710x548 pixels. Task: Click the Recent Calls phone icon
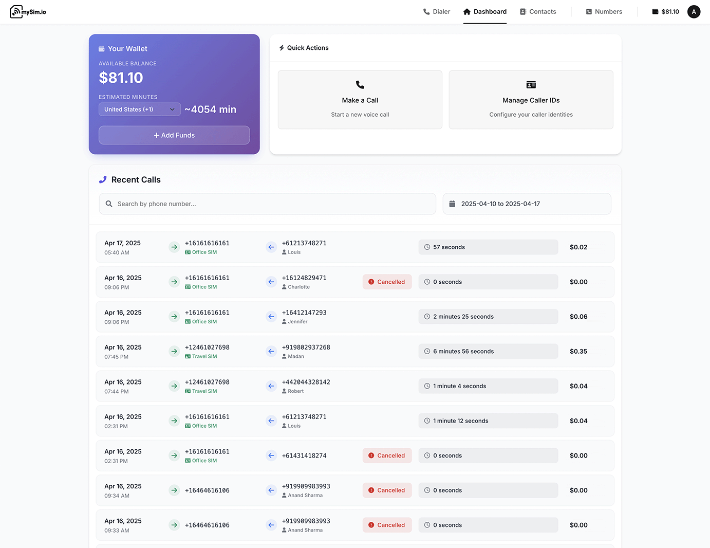(x=103, y=180)
